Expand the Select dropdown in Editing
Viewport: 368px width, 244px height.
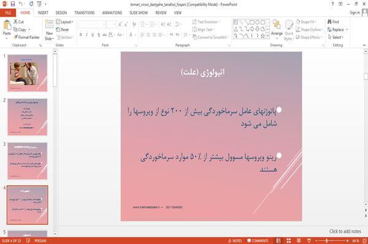coord(335,37)
